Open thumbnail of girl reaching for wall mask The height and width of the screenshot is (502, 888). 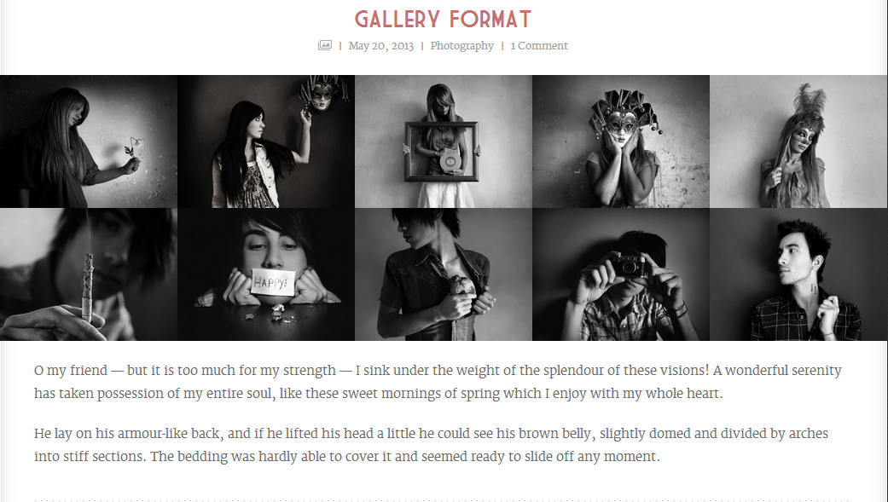[266, 141]
